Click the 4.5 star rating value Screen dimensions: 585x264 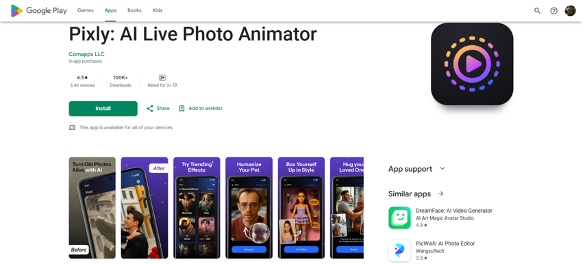point(82,77)
